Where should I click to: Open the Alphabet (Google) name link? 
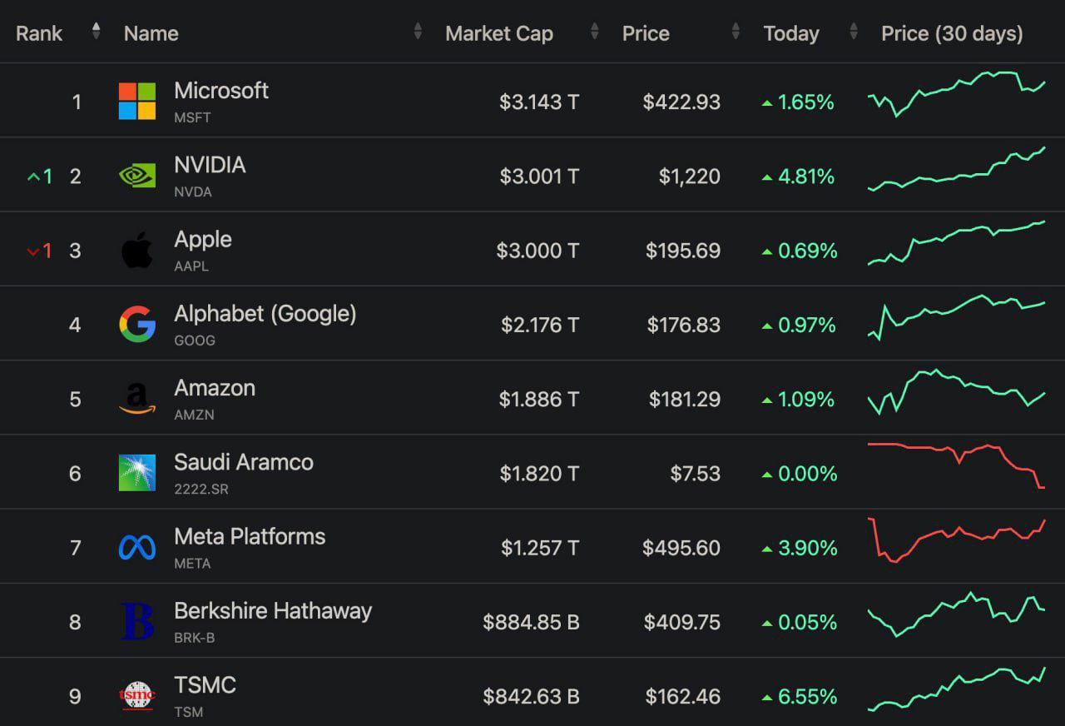pos(265,314)
